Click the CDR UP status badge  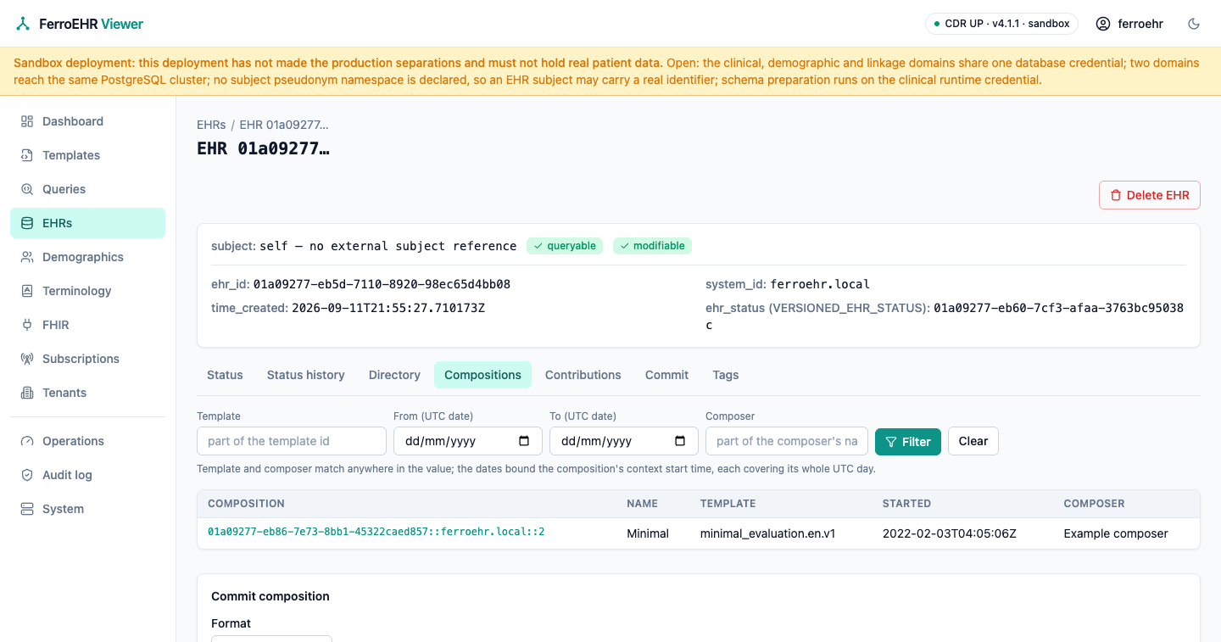1001,24
